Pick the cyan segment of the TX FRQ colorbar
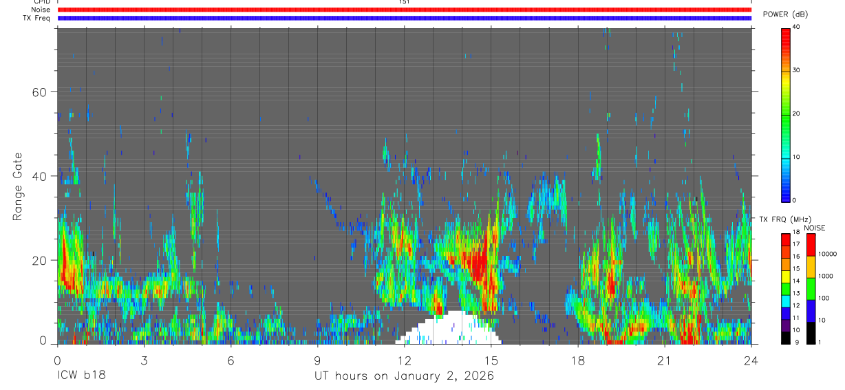The width and height of the screenshot is (845, 390). (x=785, y=301)
